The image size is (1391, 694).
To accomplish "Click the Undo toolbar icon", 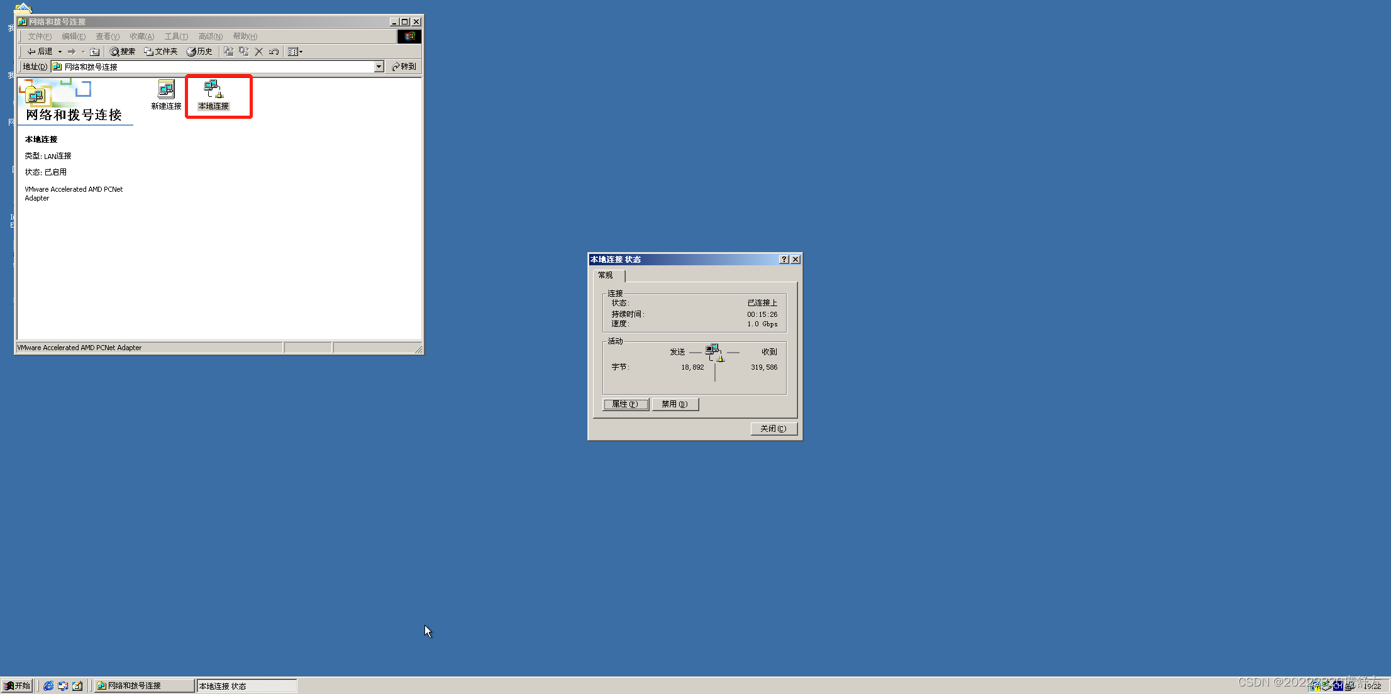I will pos(274,52).
